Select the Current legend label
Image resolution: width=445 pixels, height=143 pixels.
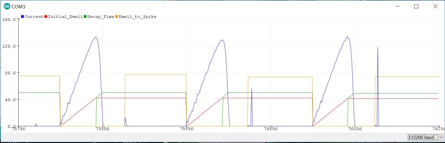34,17
